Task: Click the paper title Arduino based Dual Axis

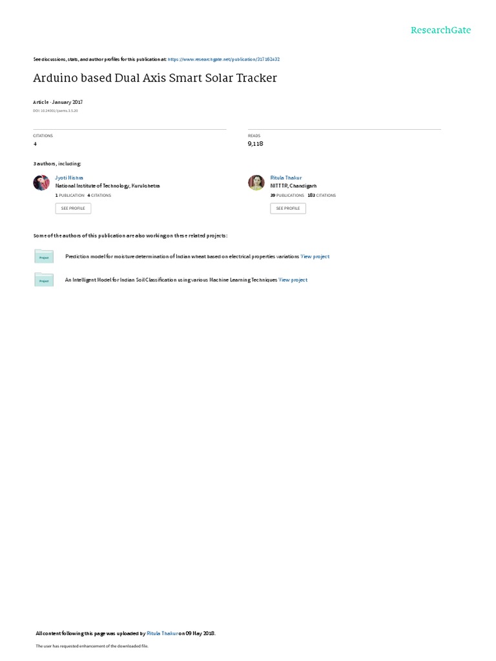Action: [155, 78]
